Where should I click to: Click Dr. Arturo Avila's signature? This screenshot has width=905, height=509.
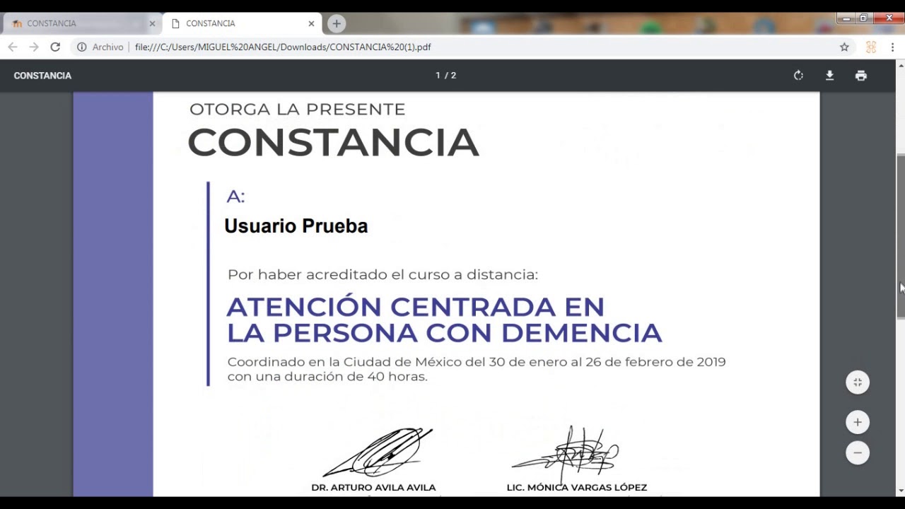pos(378,452)
